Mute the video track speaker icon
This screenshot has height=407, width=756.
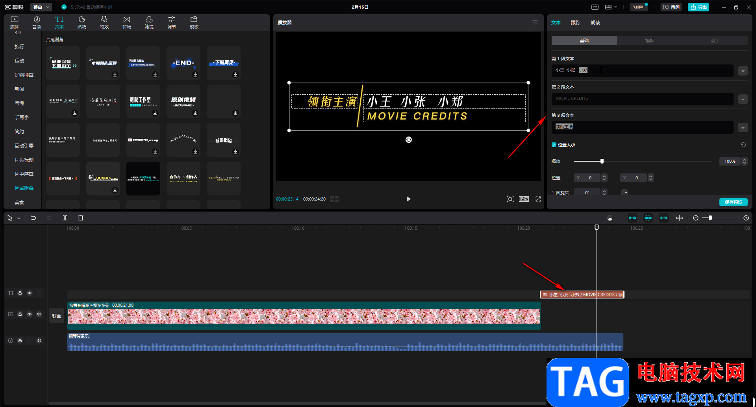pos(39,314)
